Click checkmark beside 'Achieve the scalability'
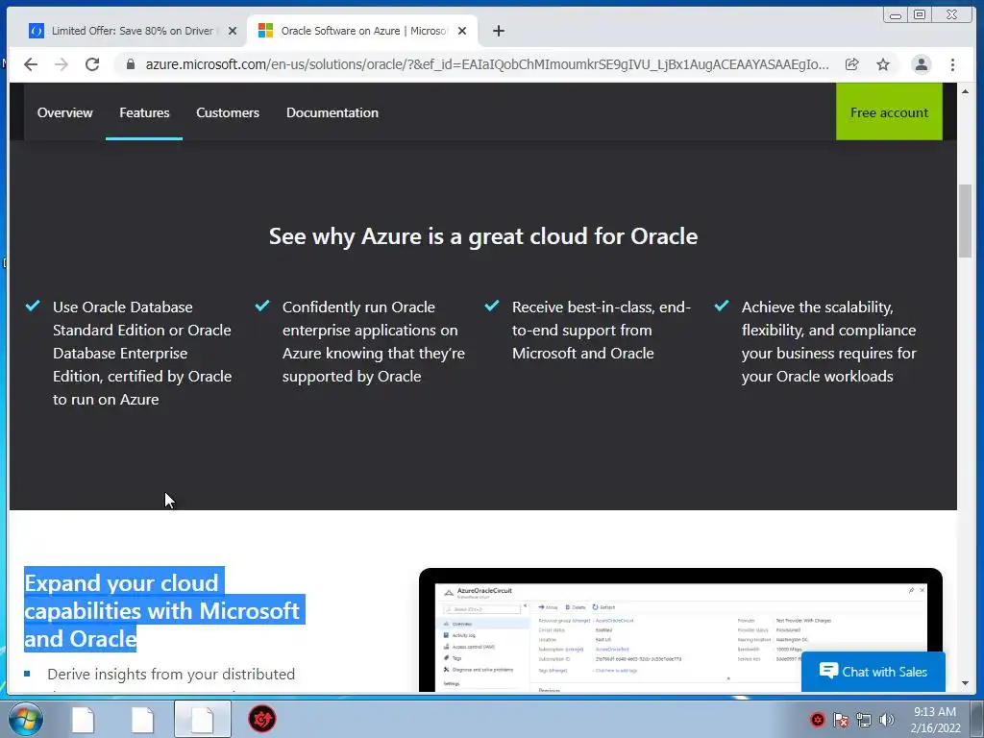This screenshot has width=984, height=738. click(722, 306)
